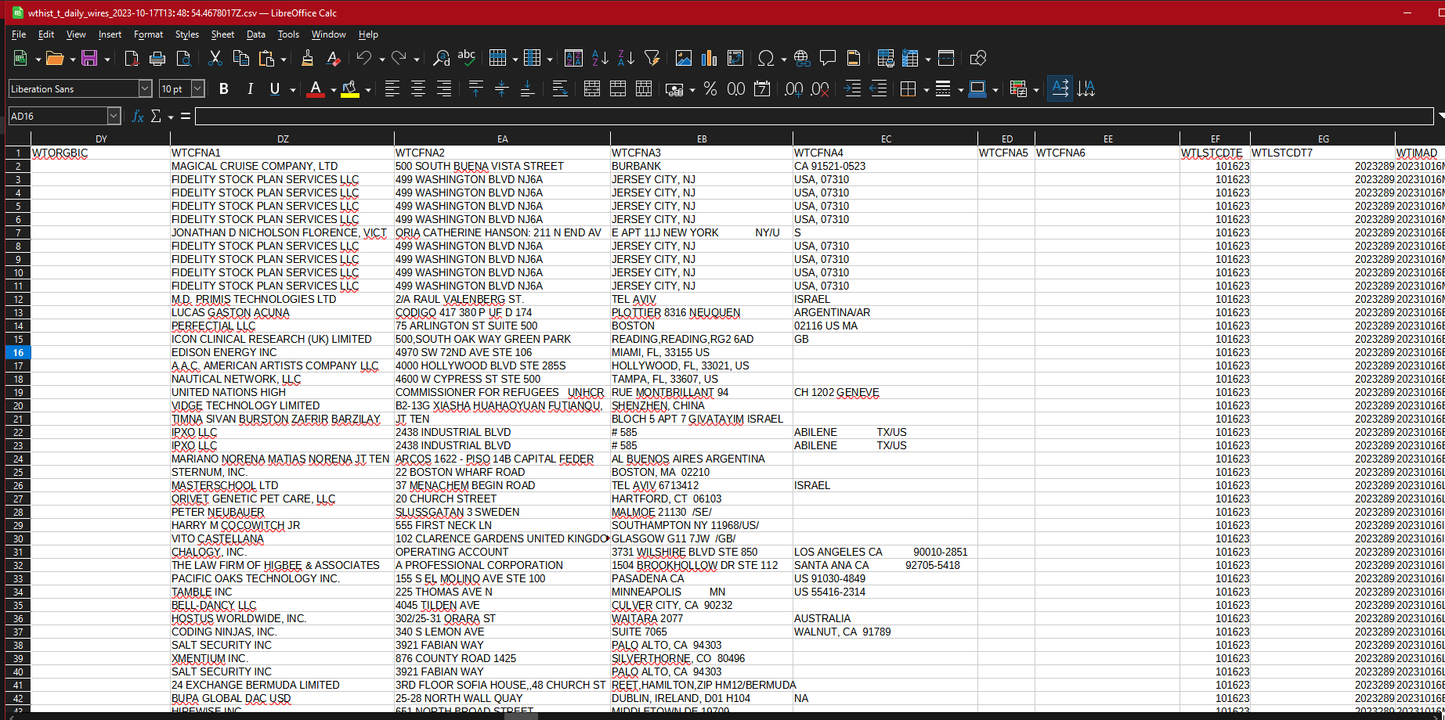Click the Clear Direct Formatting icon
Image resolution: width=1445 pixels, height=720 pixels.
pyautogui.click(x=334, y=58)
